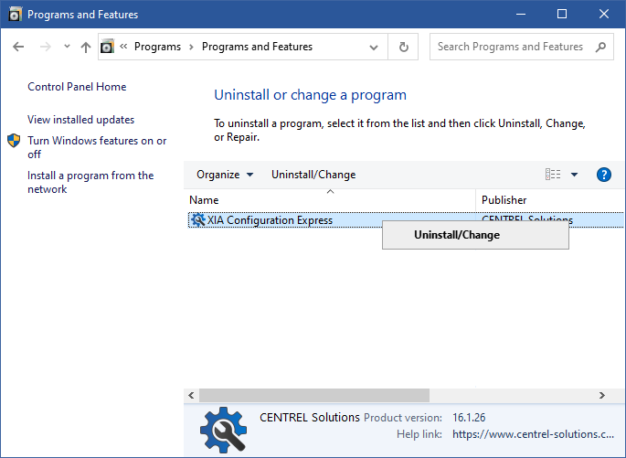The width and height of the screenshot is (626, 458).
Task: Click CENTREL Solutions in details pane
Action: [310, 417]
